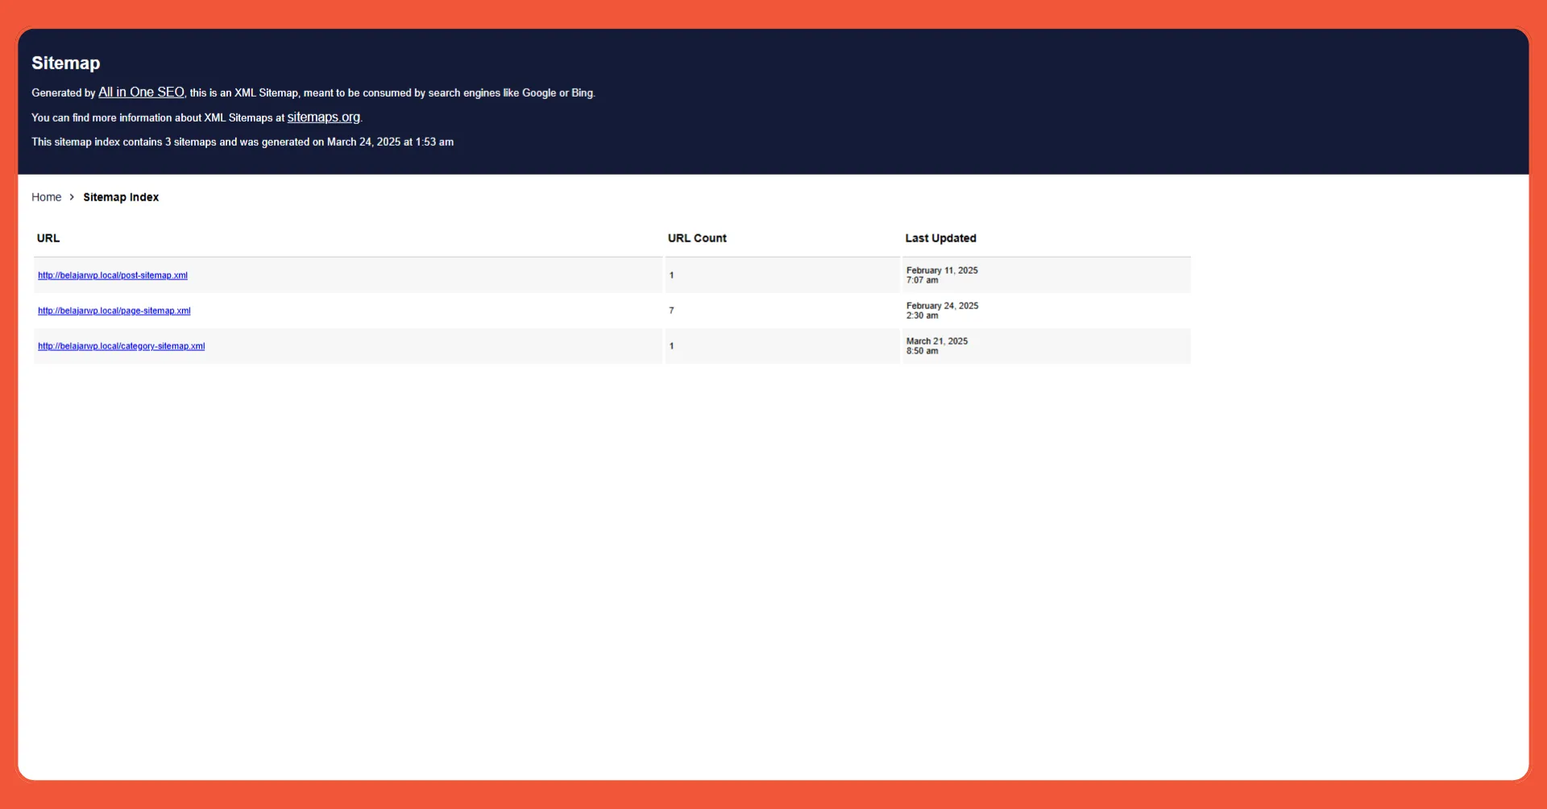The height and width of the screenshot is (809, 1547).
Task: Select the post-sitemap table row
Action: click(483, 274)
